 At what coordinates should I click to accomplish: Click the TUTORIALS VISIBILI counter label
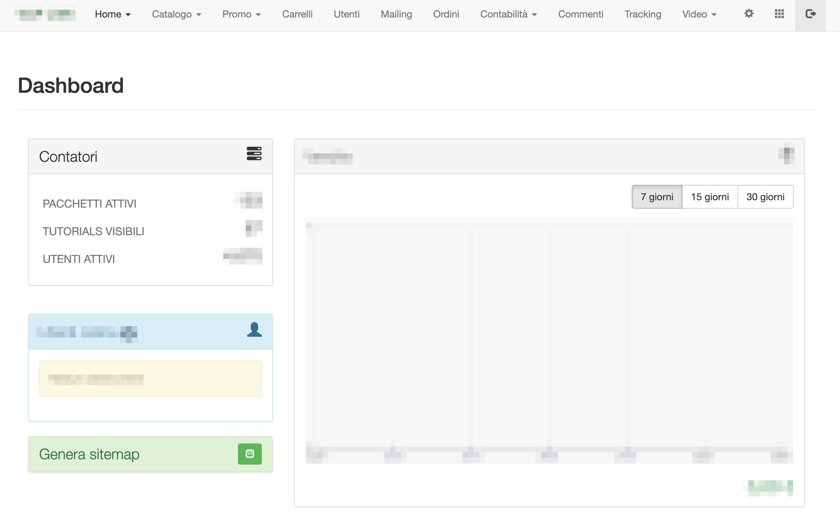93,231
